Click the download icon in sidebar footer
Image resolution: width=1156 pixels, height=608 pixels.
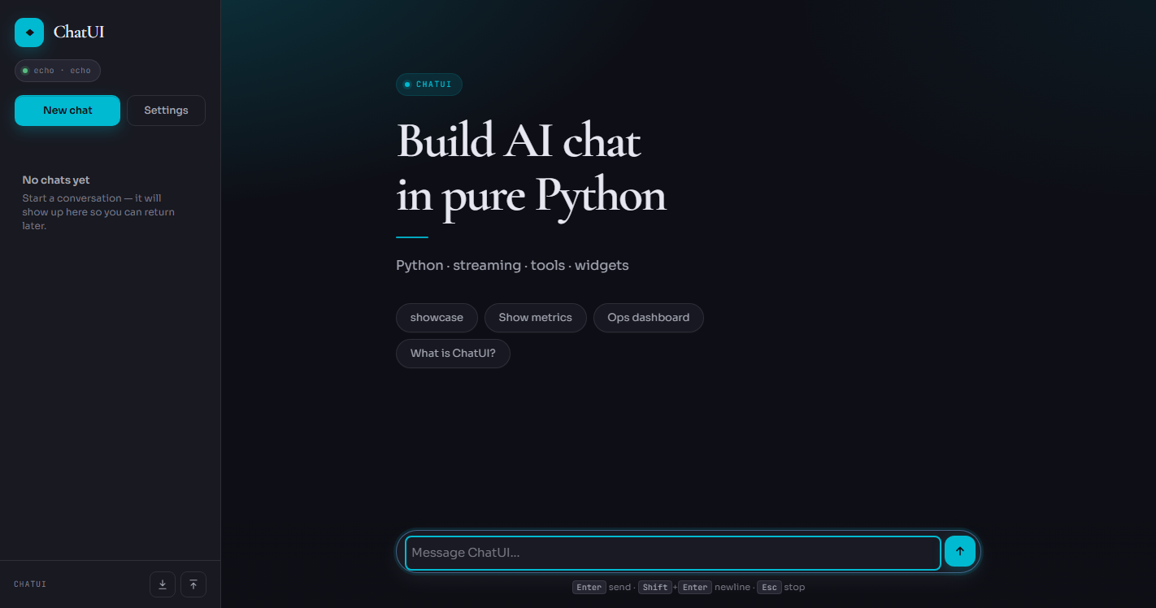pos(163,584)
